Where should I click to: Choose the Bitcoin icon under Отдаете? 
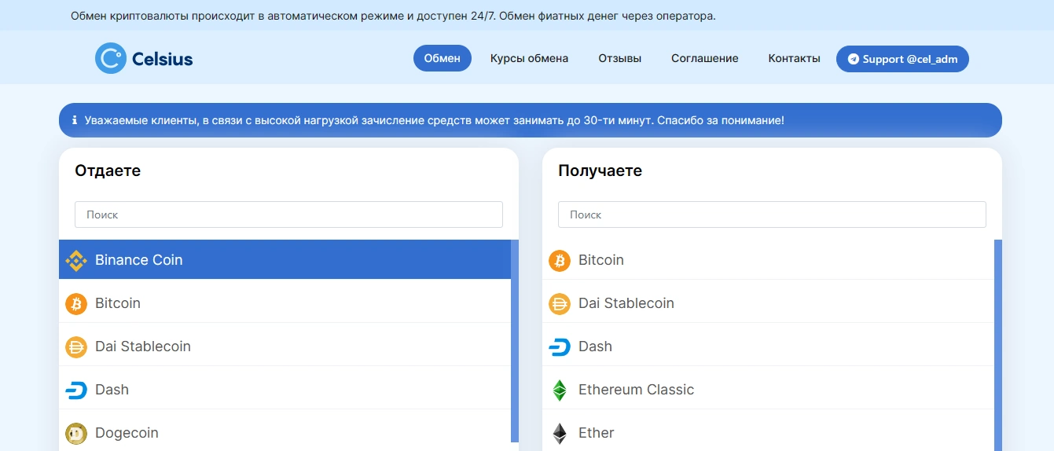click(x=76, y=303)
